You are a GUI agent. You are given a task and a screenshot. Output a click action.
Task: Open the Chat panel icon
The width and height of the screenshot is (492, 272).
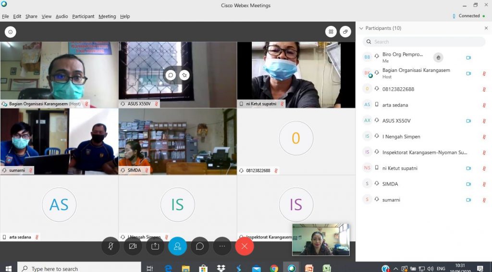(x=200, y=246)
